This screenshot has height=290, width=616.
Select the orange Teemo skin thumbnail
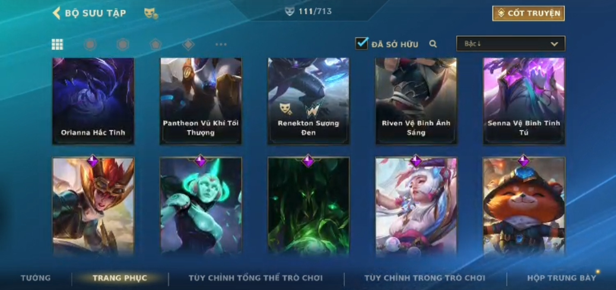coord(524,207)
